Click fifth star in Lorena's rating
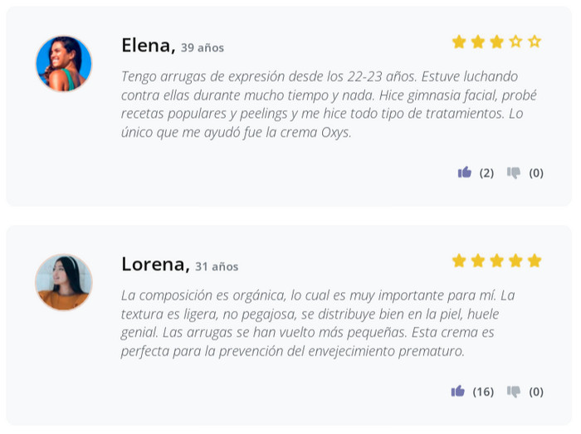581x434 pixels. pyautogui.click(x=535, y=261)
